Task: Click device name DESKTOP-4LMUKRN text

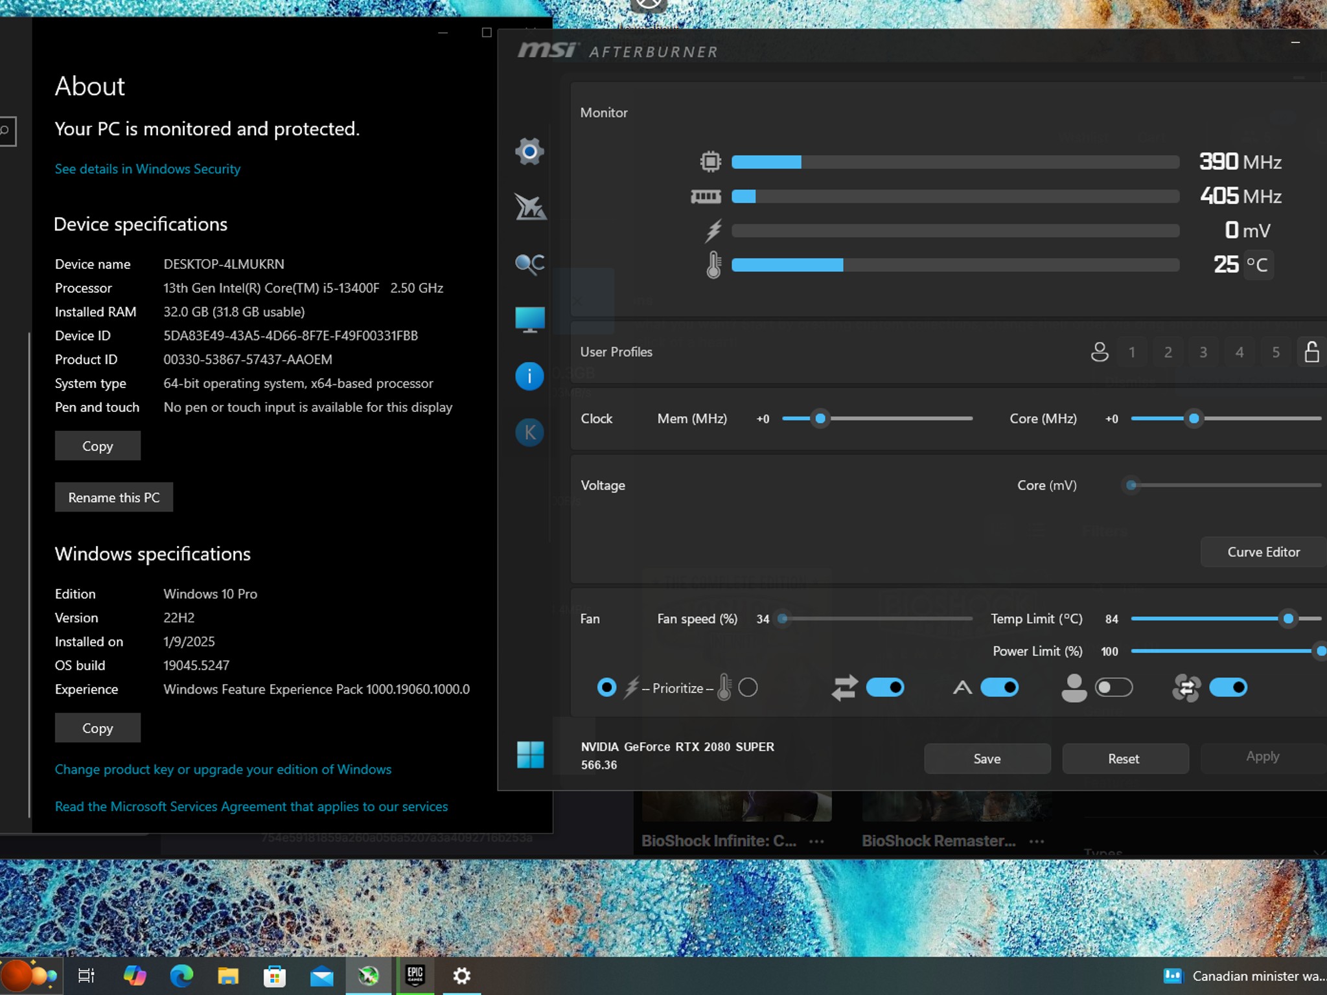Action: pos(224,264)
